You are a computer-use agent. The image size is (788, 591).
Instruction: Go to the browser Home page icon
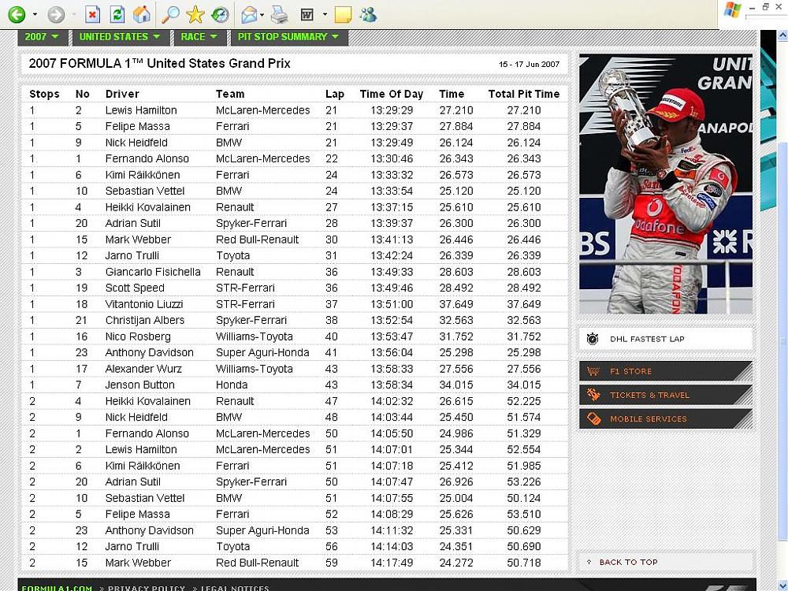click(x=142, y=14)
